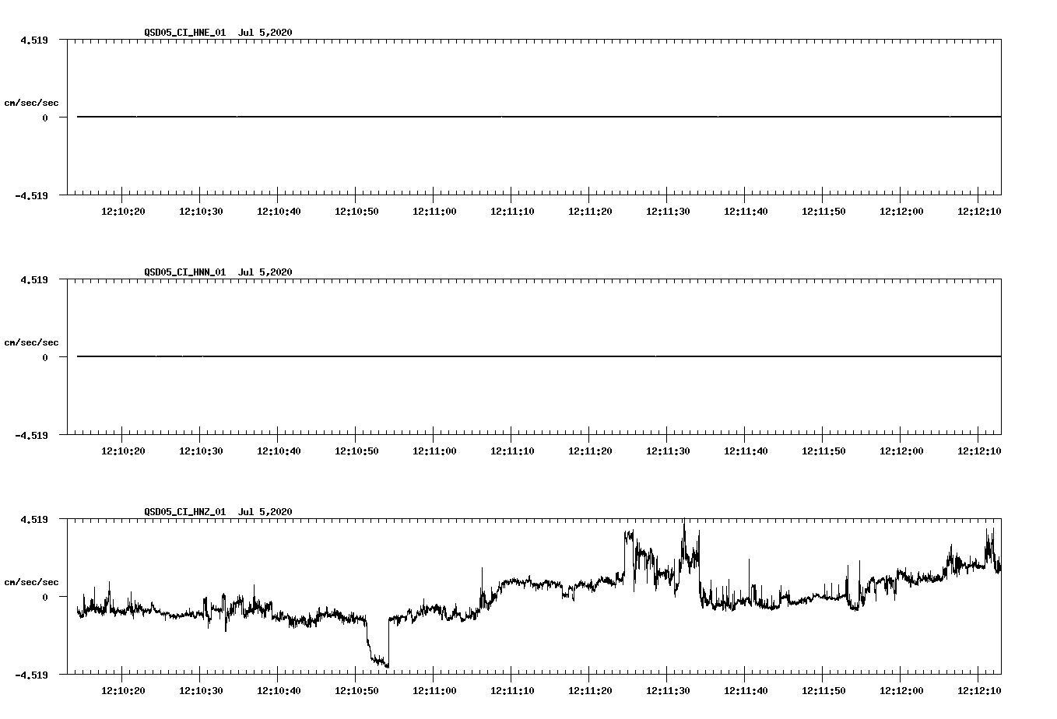This screenshot has width=1057, height=719.
Task: Click the 4.519 top value on HNN plot
Action: pyautogui.click(x=33, y=279)
